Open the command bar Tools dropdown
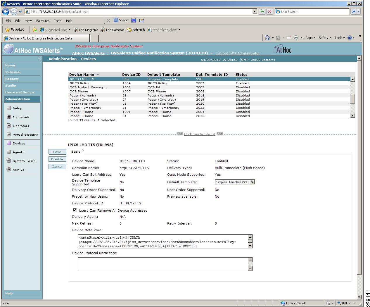370x307 pixels. [340, 38]
